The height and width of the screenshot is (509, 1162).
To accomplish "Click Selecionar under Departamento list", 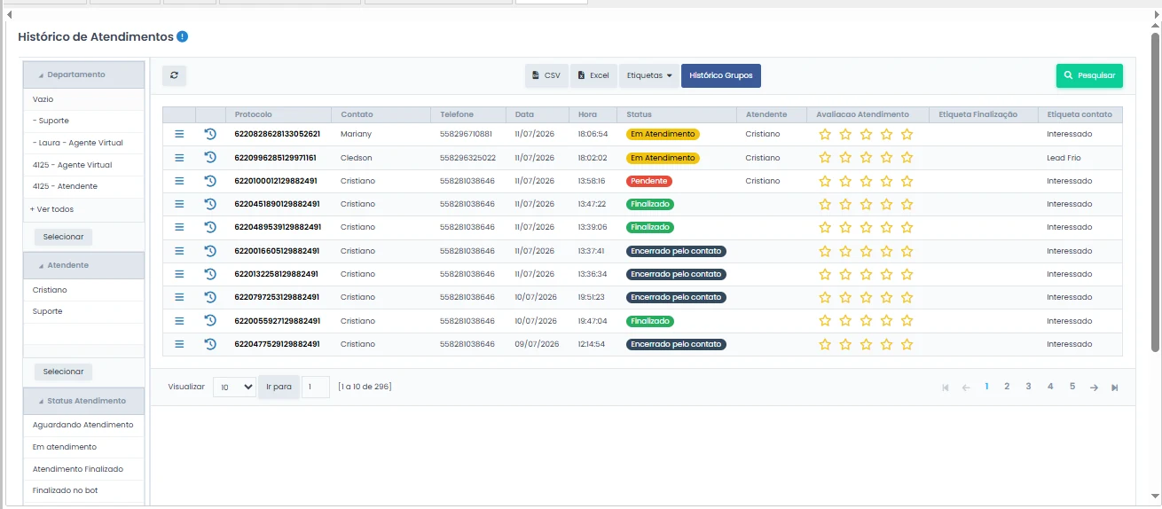I will 63,237.
